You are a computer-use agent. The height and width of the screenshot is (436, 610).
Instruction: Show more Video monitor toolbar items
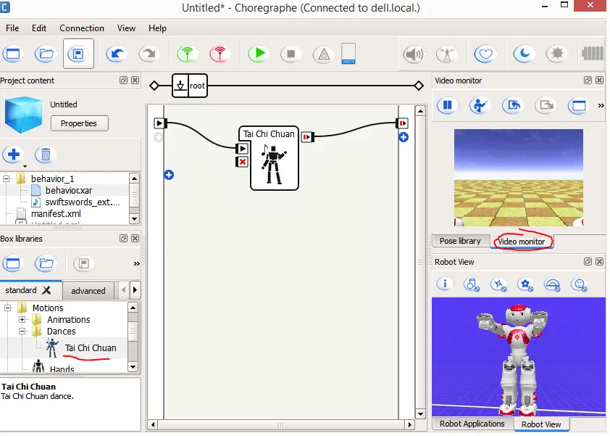pyautogui.click(x=601, y=105)
